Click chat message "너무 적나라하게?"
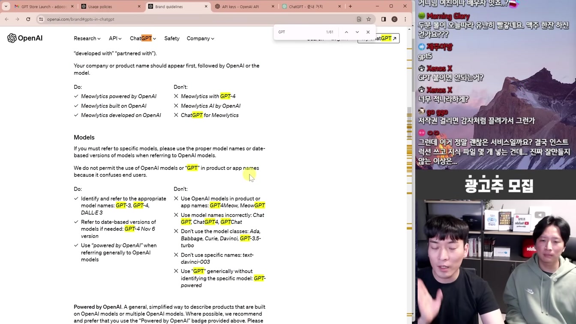This screenshot has height=324, width=576. (443, 99)
